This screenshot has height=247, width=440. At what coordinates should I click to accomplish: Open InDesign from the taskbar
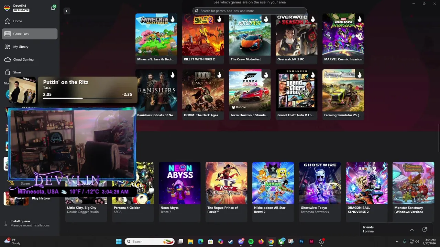(x=311, y=242)
